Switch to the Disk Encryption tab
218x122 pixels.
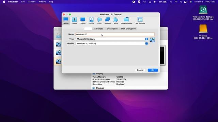tap(128, 28)
